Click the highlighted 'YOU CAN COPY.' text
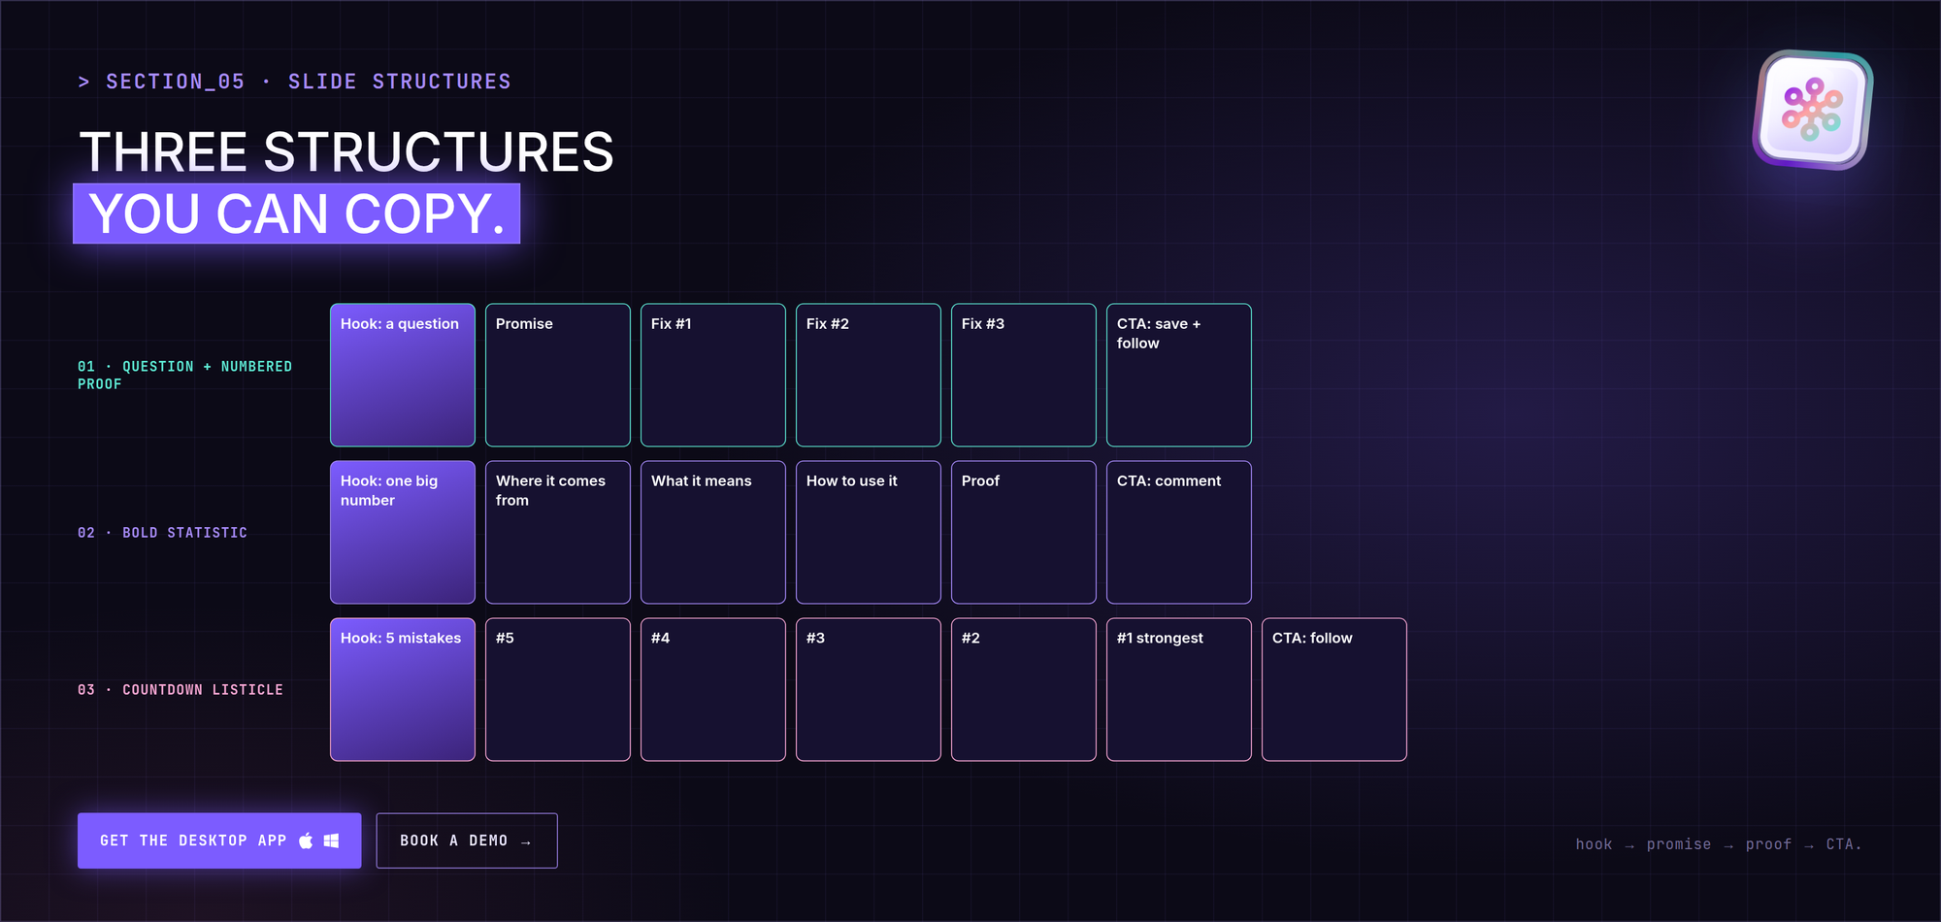This screenshot has height=922, width=1941. [x=297, y=214]
